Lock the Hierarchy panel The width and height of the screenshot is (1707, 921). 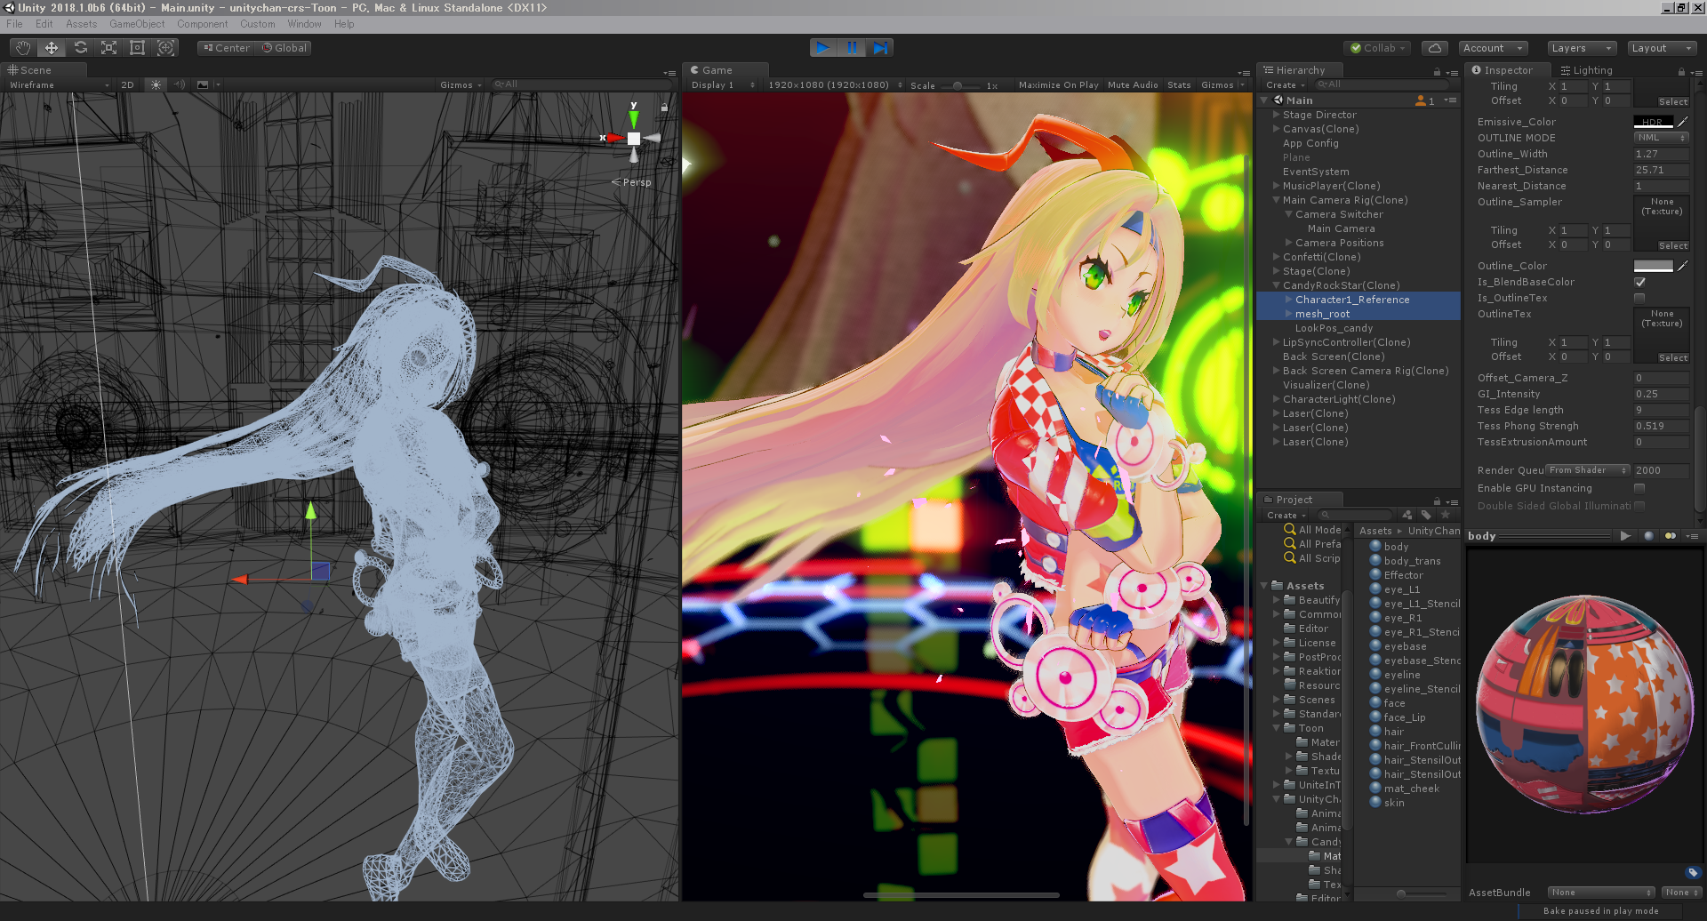point(1437,72)
